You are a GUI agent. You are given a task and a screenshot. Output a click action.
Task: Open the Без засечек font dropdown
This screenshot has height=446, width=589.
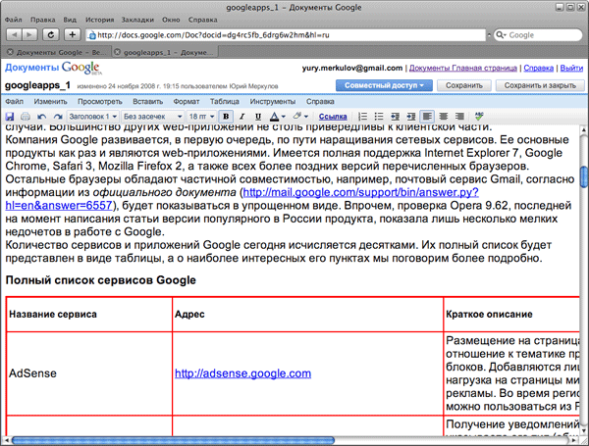pos(153,117)
